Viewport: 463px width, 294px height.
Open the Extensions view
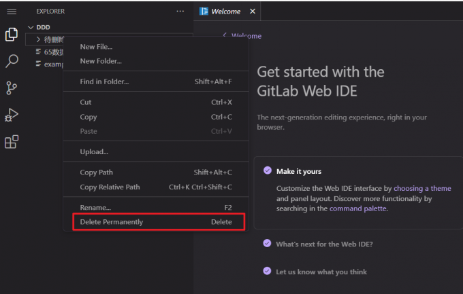[12, 142]
